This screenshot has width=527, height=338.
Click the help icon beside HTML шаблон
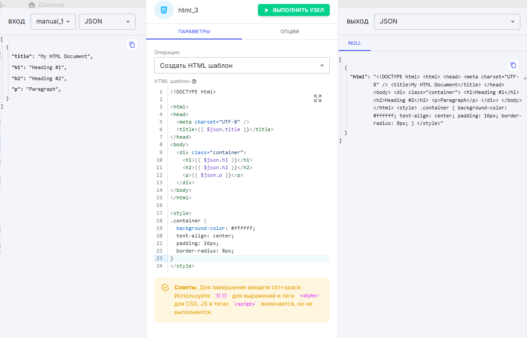click(x=194, y=82)
